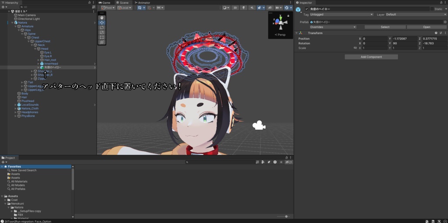The width and height of the screenshot is (448, 223).
Task: Expand the Tail bone in Hierarchy
Action: (22, 82)
